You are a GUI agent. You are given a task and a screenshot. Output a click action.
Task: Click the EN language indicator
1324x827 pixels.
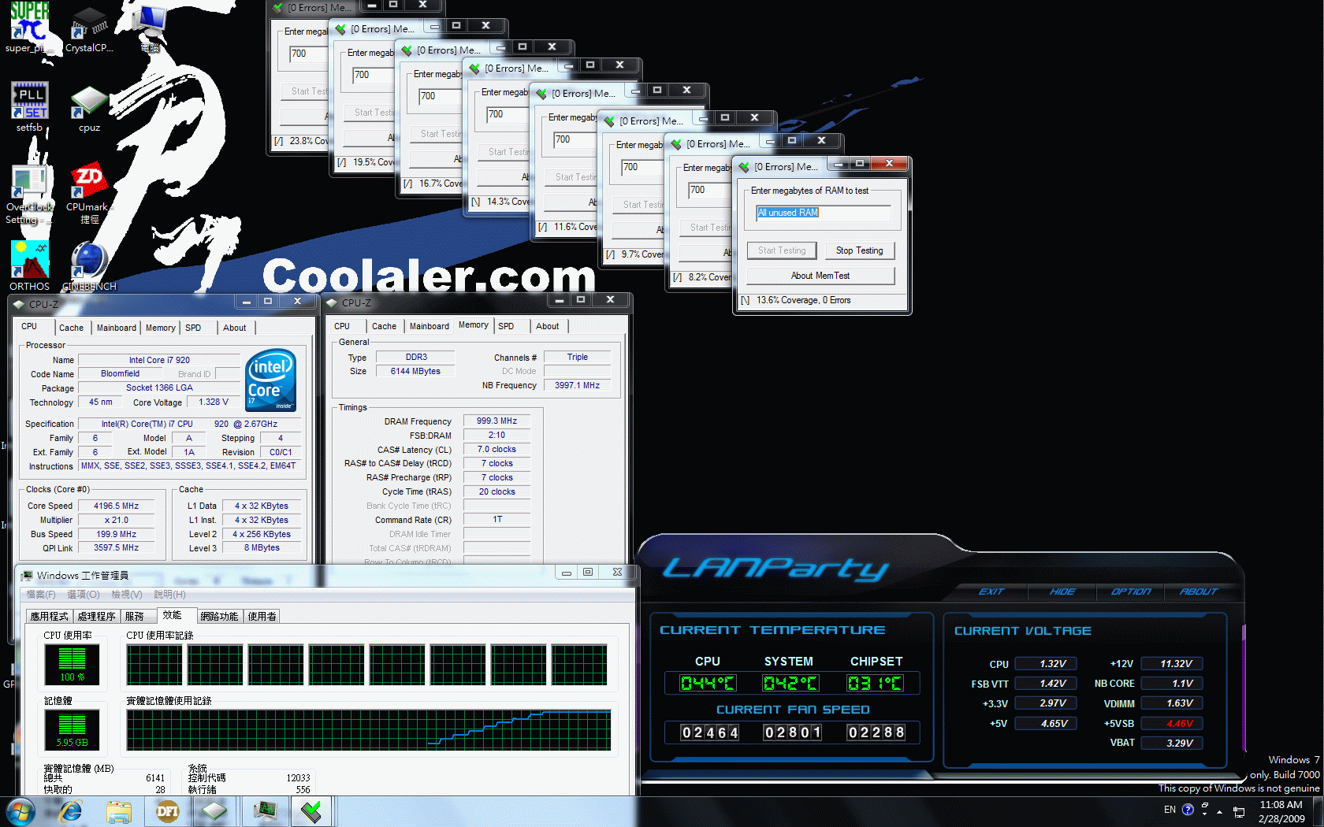[1170, 810]
